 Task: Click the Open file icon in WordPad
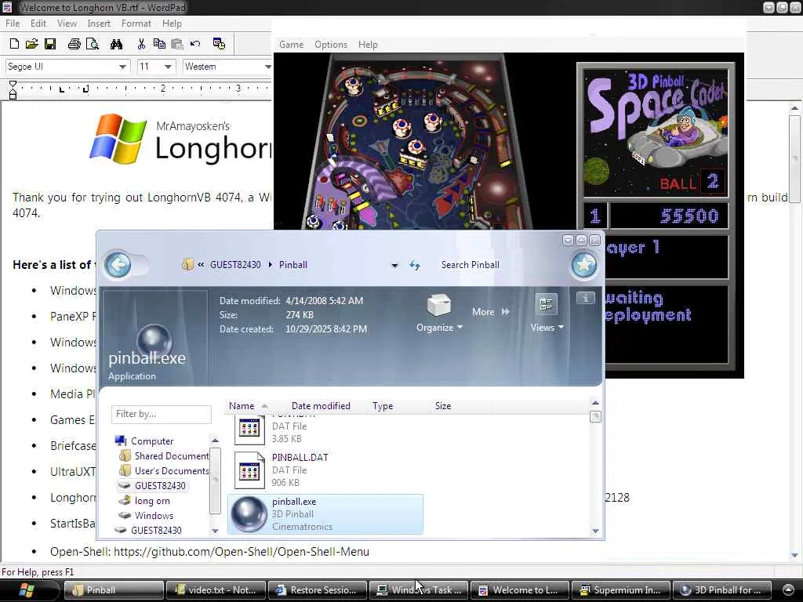click(x=31, y=44)
